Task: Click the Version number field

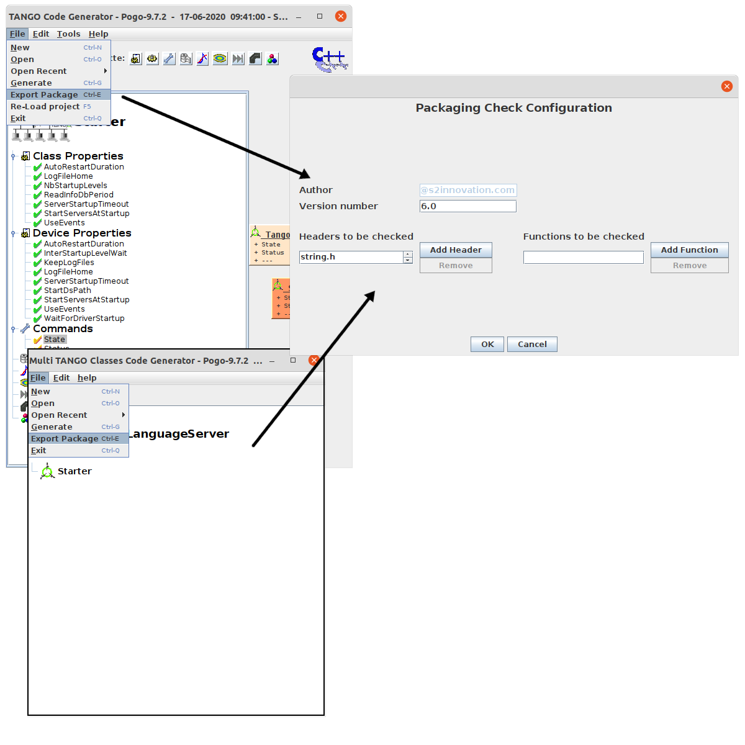Action: [x=468, y=206]
